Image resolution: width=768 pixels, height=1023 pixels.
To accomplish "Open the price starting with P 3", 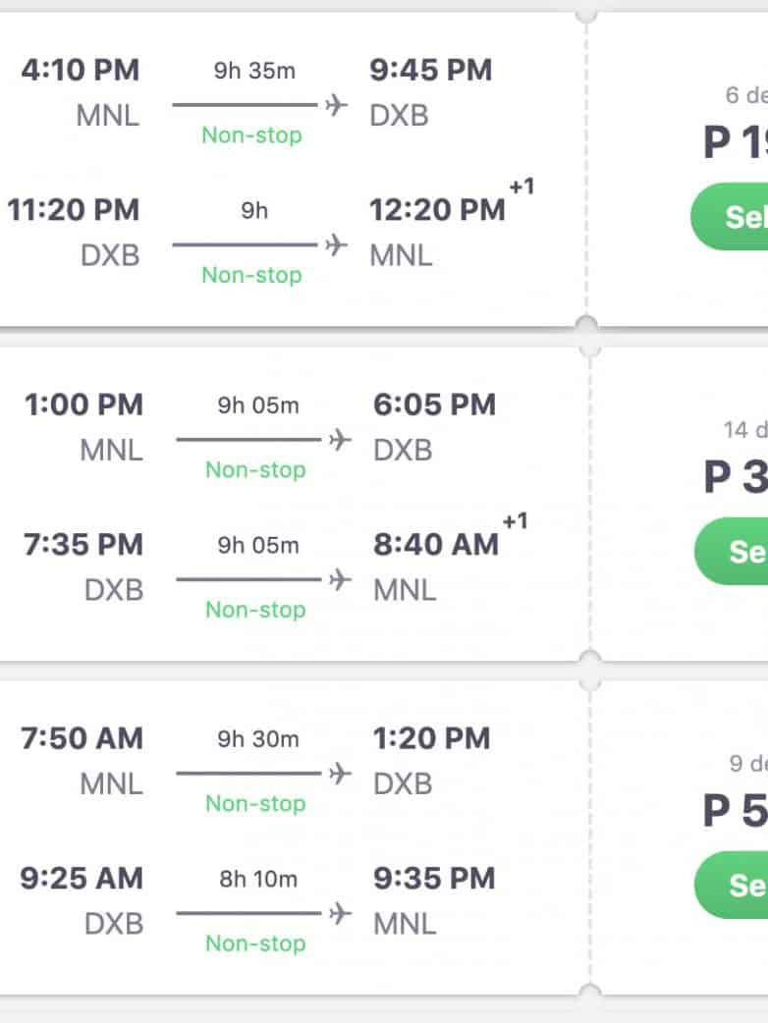I will click(x=737, y=478).
